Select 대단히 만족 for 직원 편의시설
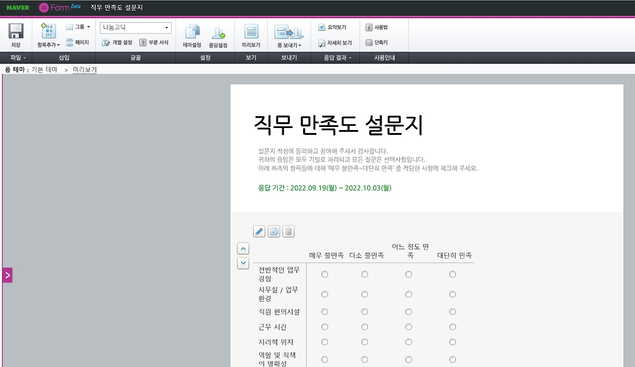 click(452, 312)
